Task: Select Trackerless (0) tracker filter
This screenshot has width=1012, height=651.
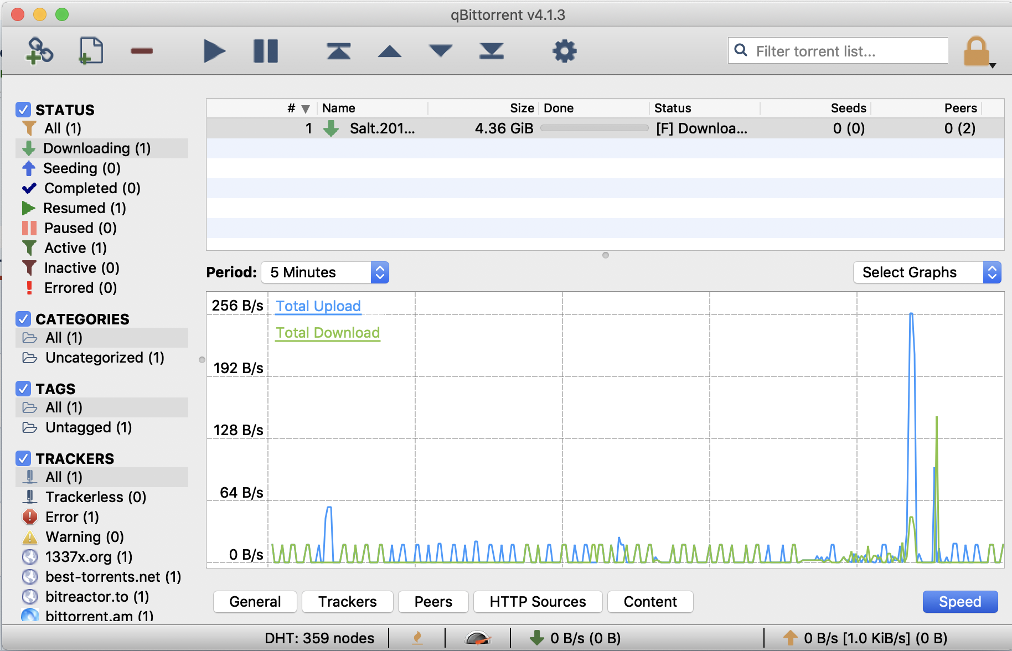Action: pyautogui.click(x=102, y=497)
